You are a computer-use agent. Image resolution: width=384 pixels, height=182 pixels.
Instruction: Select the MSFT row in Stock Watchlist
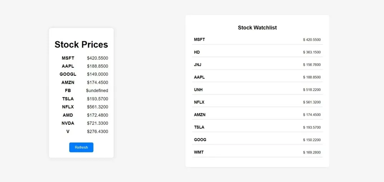click(x=257, y=40)
